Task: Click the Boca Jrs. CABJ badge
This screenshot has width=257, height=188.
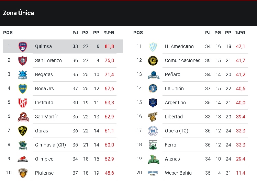Action: tap(23, 89)
